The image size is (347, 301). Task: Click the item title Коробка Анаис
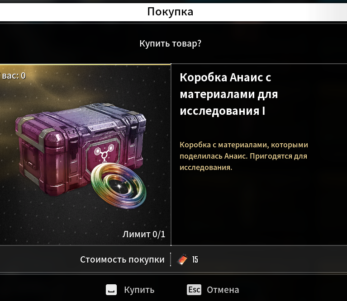228,94
